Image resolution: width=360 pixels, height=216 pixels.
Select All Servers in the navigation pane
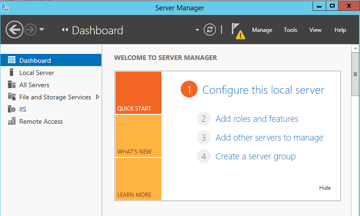click(51, 85)
